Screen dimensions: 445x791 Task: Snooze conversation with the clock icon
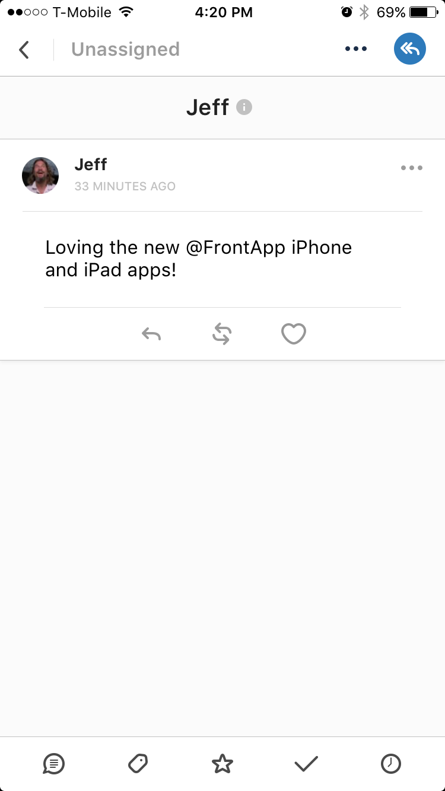pos(390,764)
